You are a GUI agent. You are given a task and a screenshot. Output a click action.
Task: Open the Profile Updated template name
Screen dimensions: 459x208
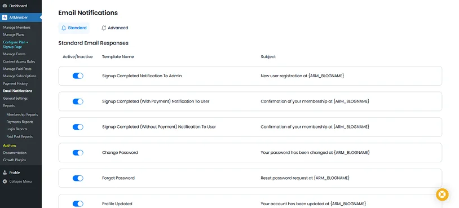[x=117, y=203]
